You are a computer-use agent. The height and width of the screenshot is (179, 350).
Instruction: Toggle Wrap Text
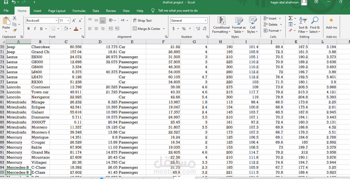point(142,20)
